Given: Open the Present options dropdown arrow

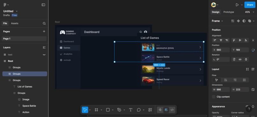Looking at the screenshot, I should 242,5.
